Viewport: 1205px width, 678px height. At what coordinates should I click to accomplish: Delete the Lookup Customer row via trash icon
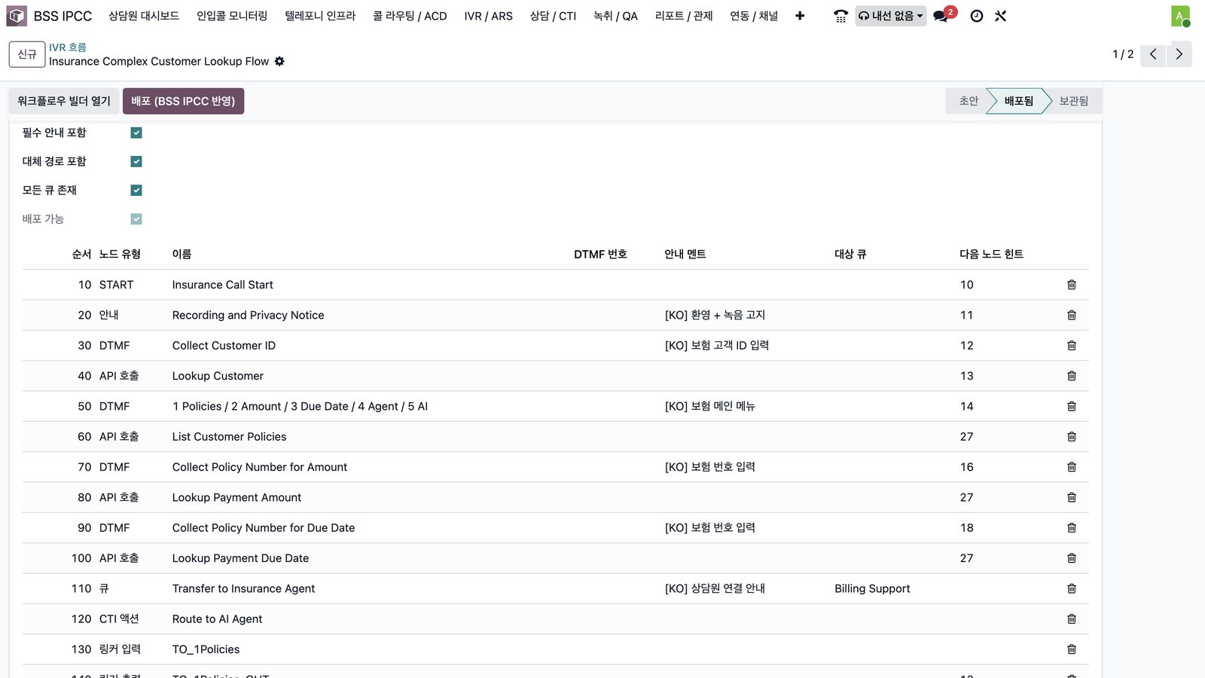pos(1072,376)
